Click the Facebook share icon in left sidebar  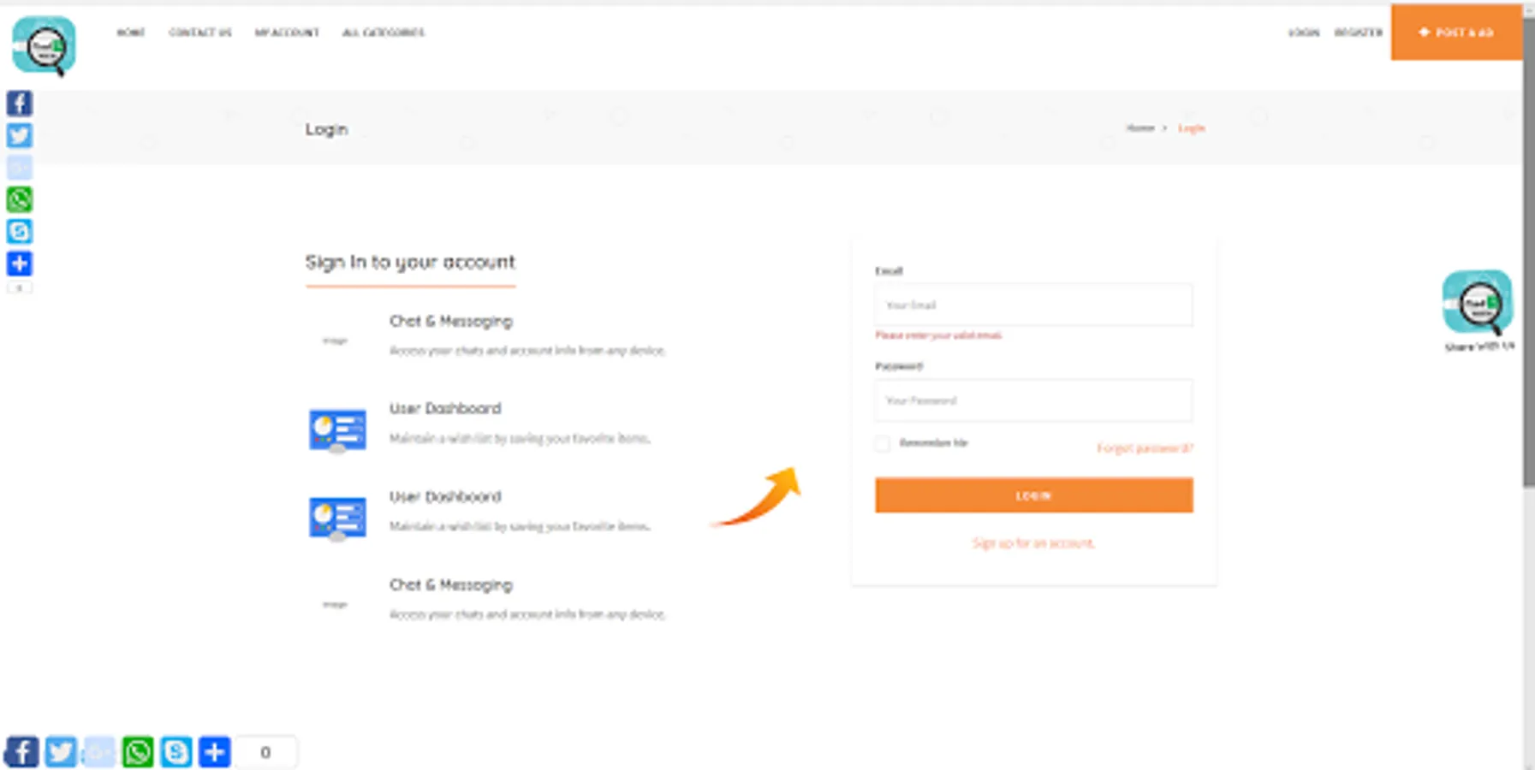(x=20, y=104)
